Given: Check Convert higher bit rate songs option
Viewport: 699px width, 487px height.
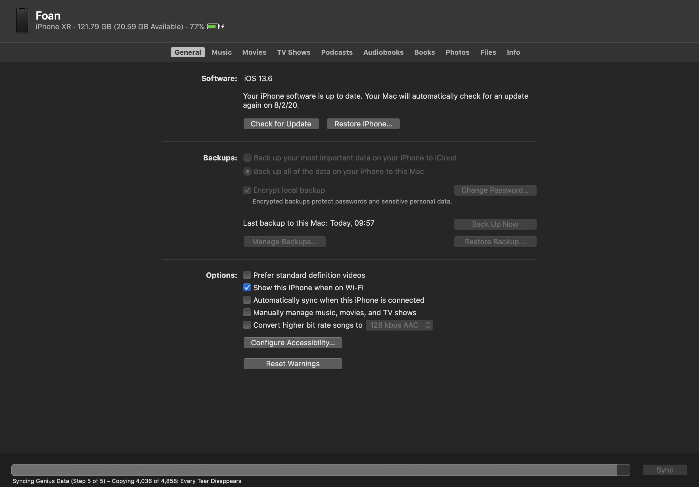Looking at the screenshot, I should click(247, 325).
